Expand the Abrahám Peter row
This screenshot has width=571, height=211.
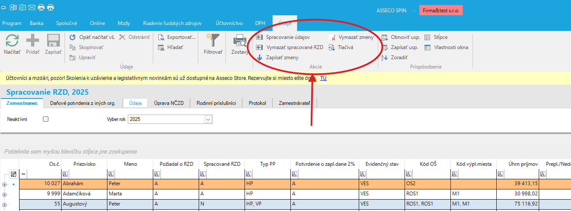coord(5,185)
